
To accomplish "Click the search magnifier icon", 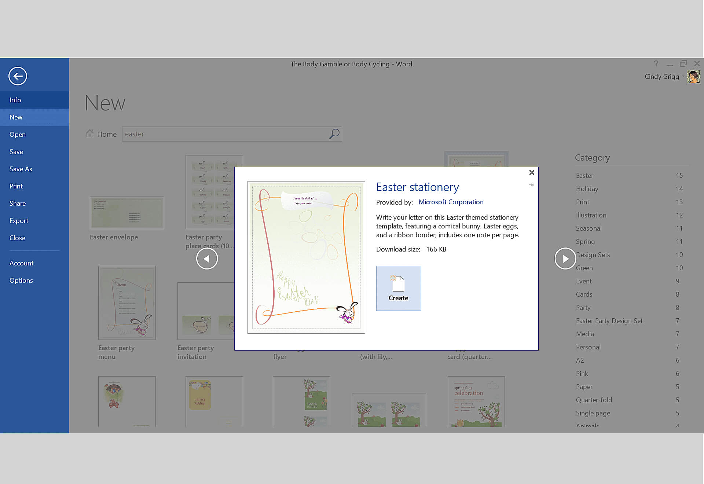I will pyautogui.click(x=334, y=134).
